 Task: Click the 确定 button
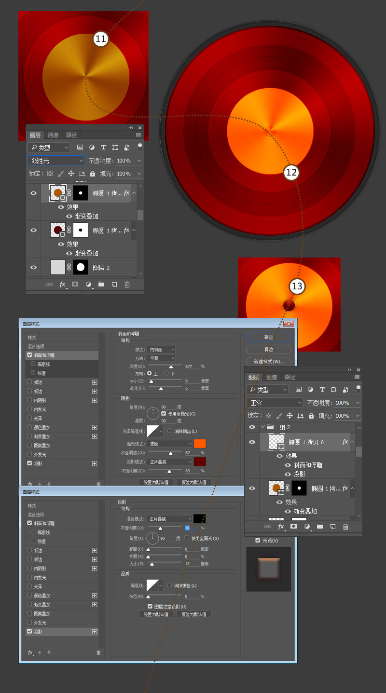(x=268, y=337)
